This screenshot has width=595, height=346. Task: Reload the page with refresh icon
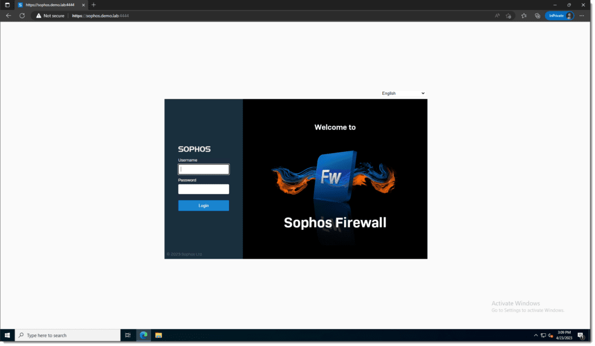[23, 16]
